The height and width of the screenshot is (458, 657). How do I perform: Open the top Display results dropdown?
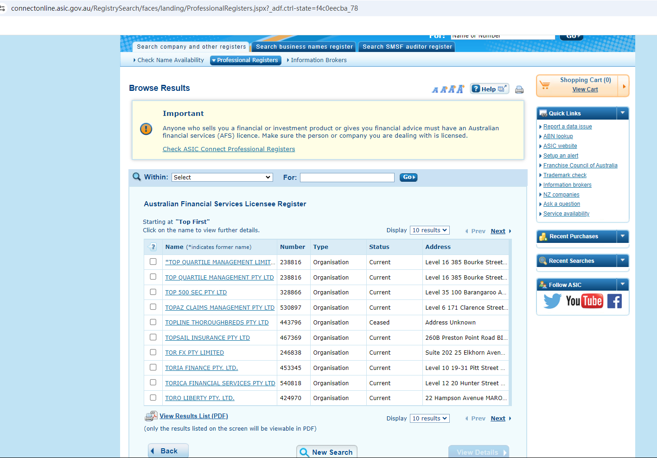pos(430,230)
